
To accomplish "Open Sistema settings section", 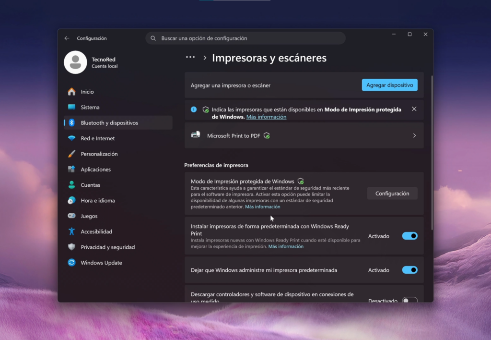I will [x=118, y=107].
